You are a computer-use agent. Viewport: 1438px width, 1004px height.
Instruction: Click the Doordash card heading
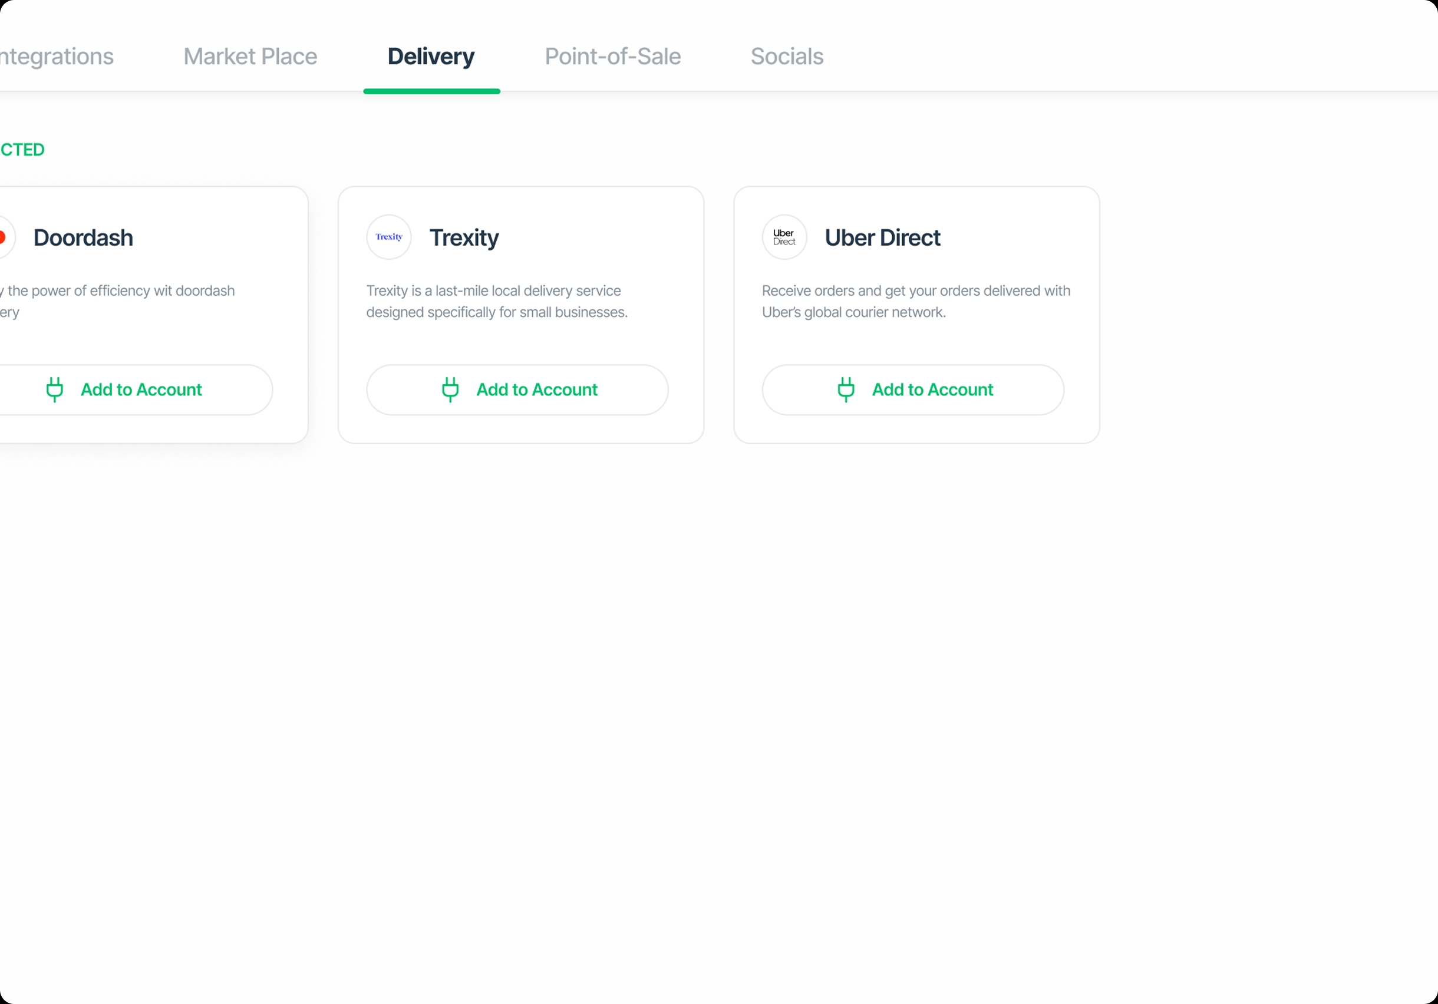(x=83, y=238)
